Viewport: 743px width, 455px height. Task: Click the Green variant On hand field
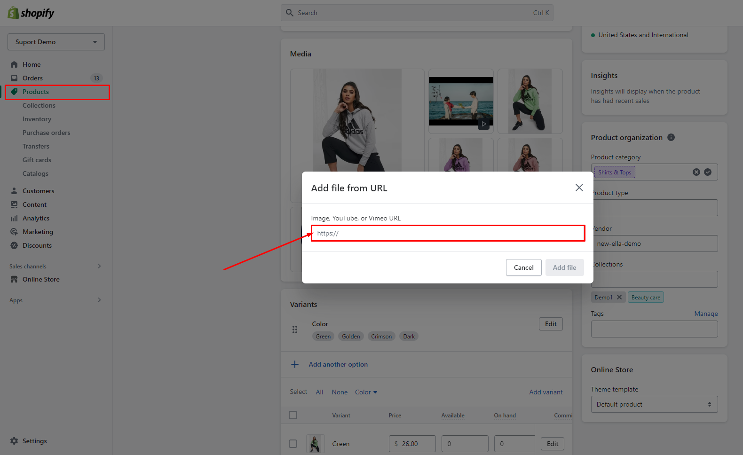tap(514, 444)
